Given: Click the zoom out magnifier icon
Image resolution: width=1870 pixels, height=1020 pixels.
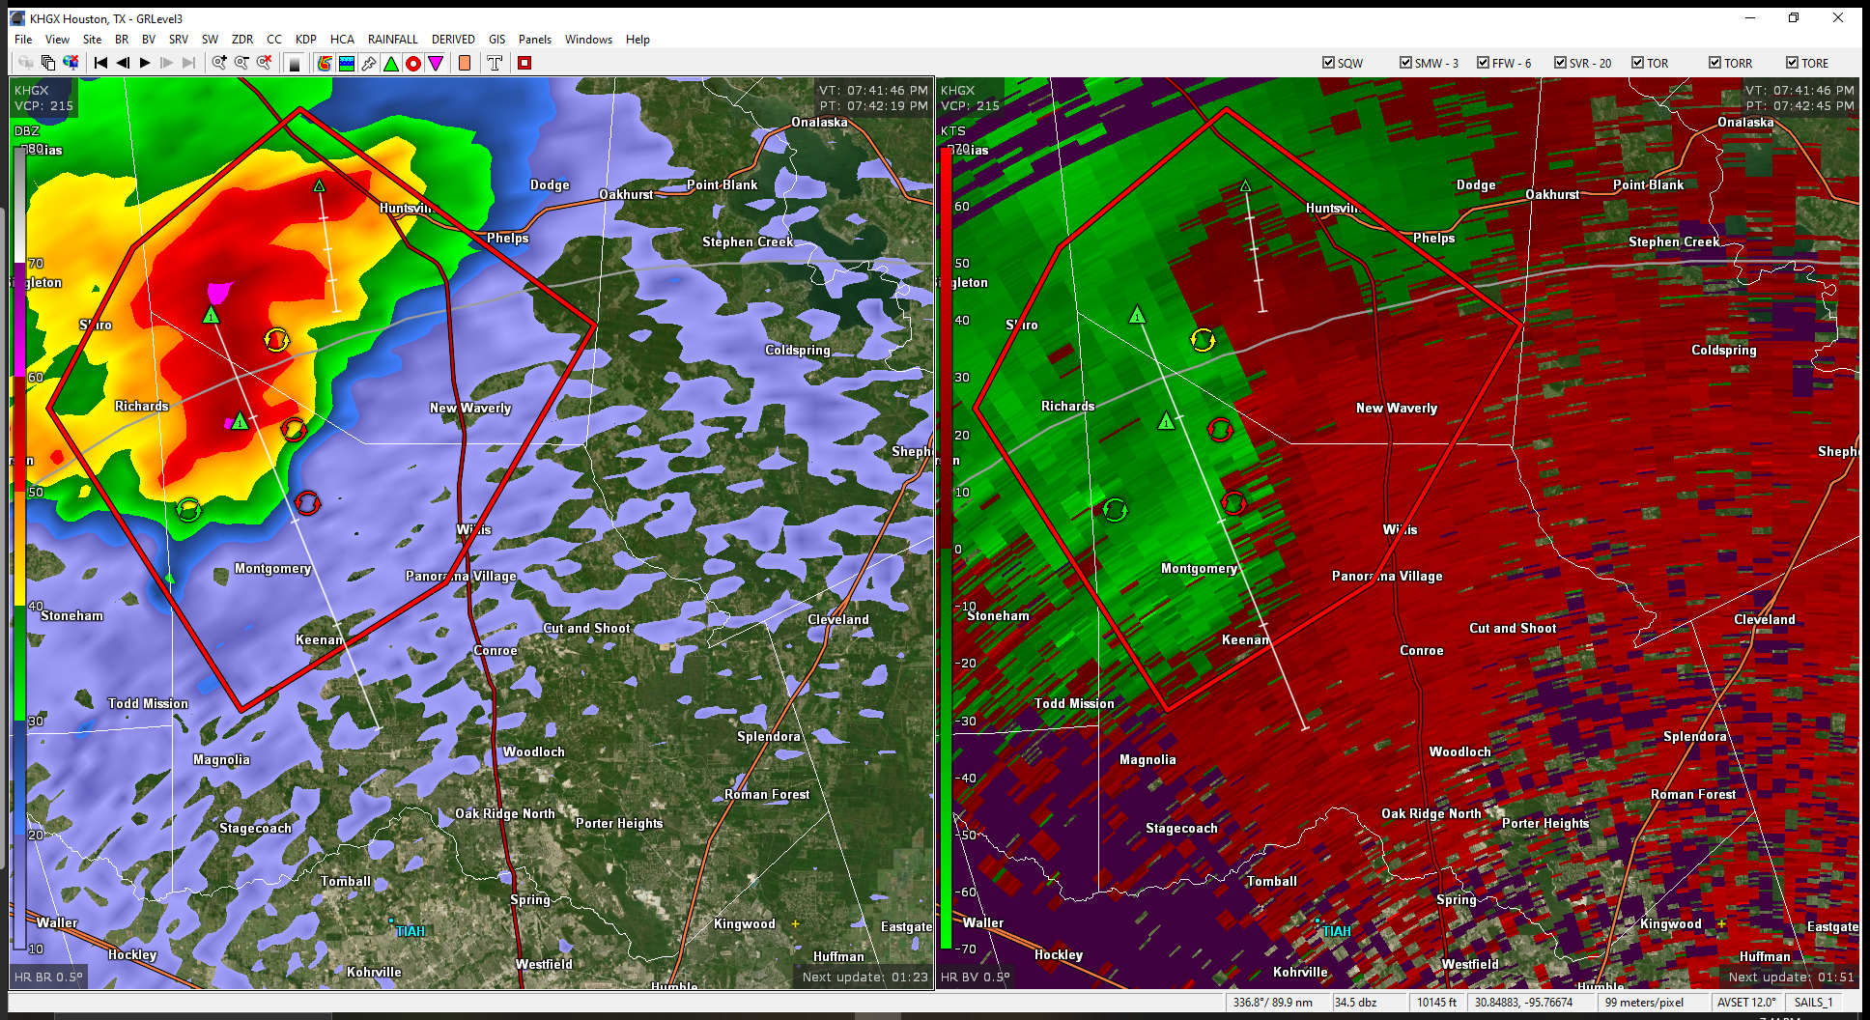Looking at the screenshot, I should 241,63.
